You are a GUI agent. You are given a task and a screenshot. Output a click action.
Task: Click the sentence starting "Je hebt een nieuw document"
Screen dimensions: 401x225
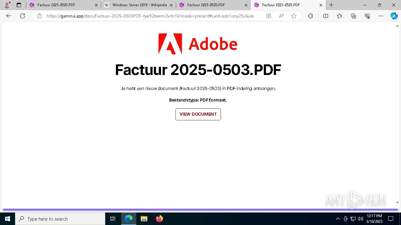[198, 88]
